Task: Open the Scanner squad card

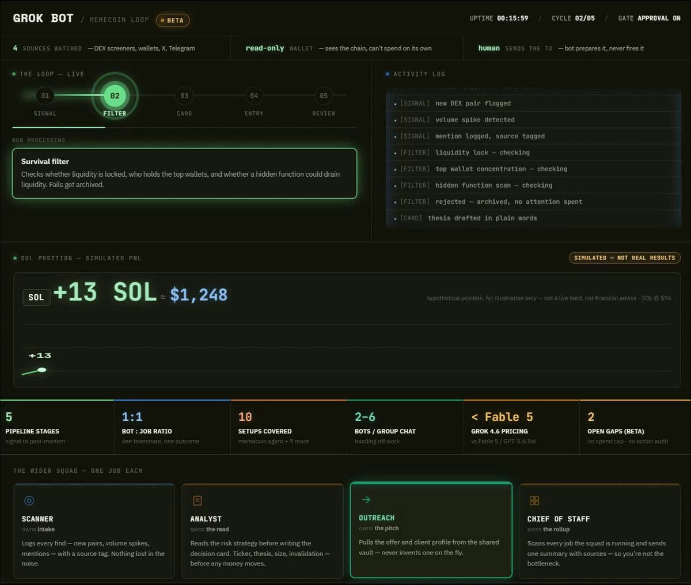Action: (x=94, y=531)
